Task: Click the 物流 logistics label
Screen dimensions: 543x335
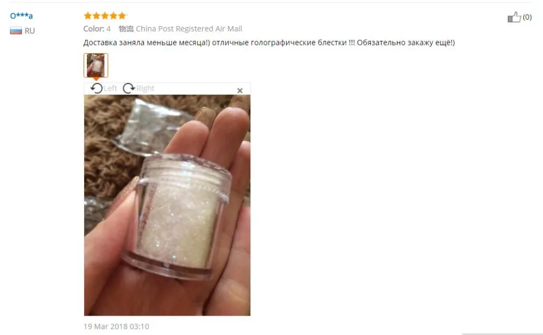Action: (x=126, y=29)
